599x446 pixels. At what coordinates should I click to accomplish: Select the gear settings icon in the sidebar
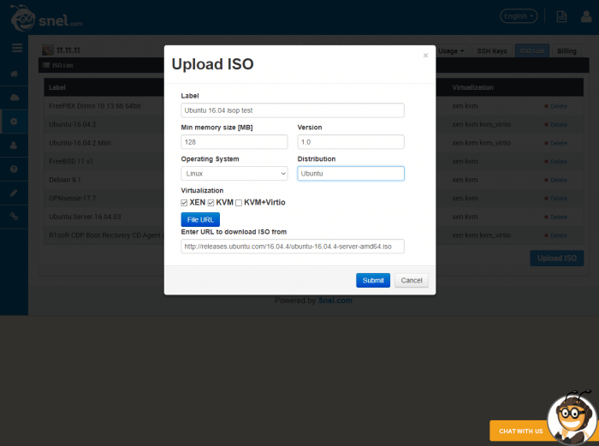coord(15,122)
